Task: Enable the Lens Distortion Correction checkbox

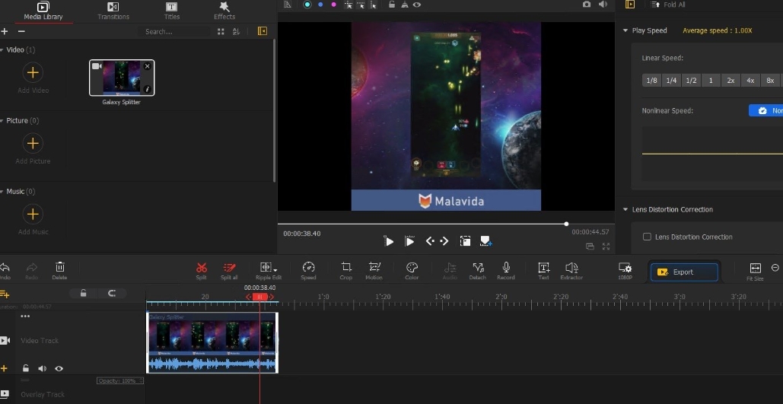Action: tap(647, 237)
